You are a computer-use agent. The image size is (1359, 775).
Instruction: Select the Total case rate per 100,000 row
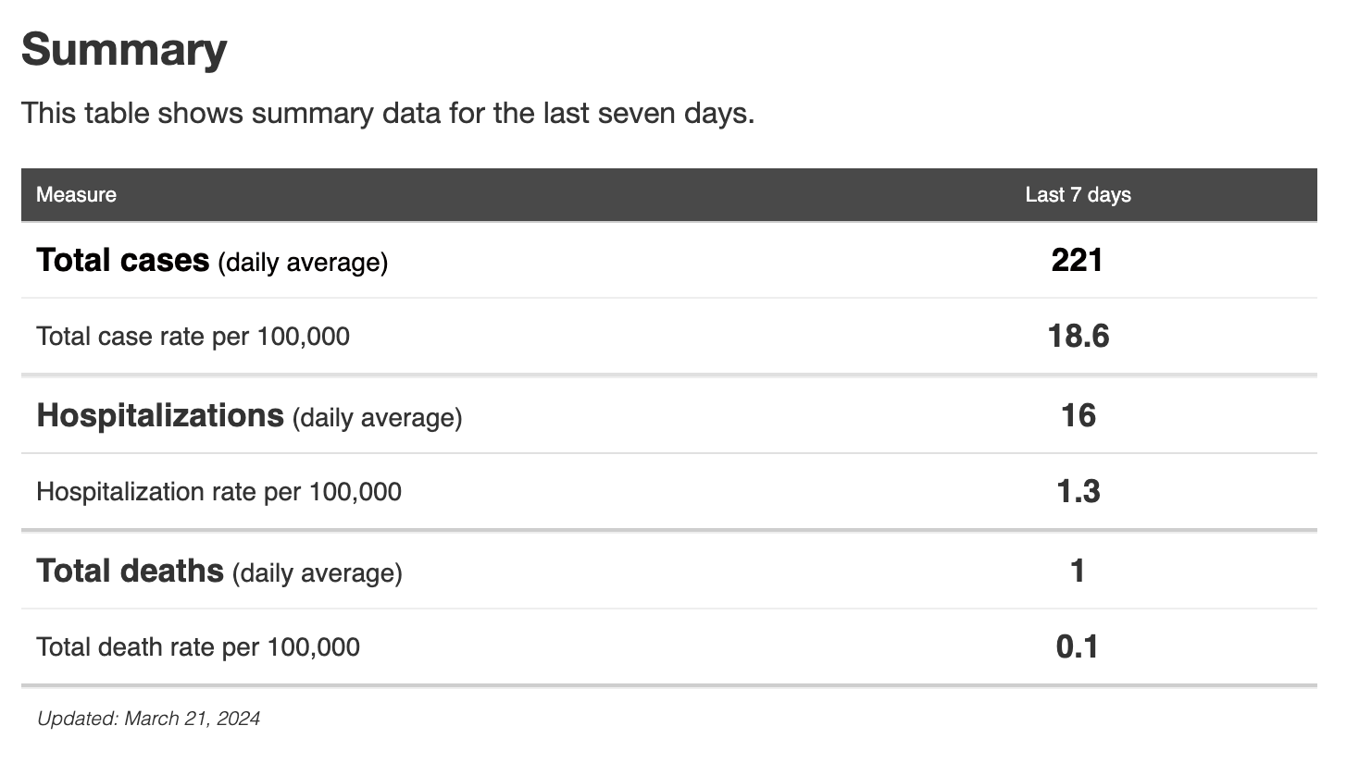pos(193,337)
